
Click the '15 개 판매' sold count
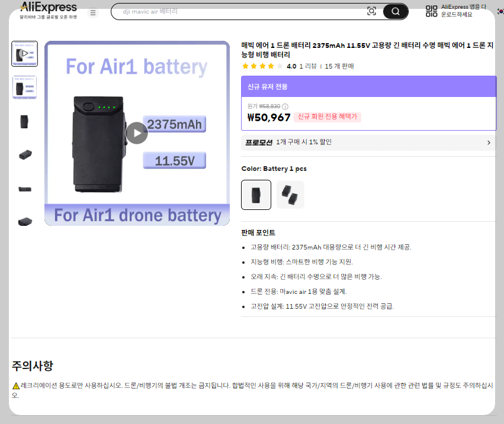pos(339,66)
